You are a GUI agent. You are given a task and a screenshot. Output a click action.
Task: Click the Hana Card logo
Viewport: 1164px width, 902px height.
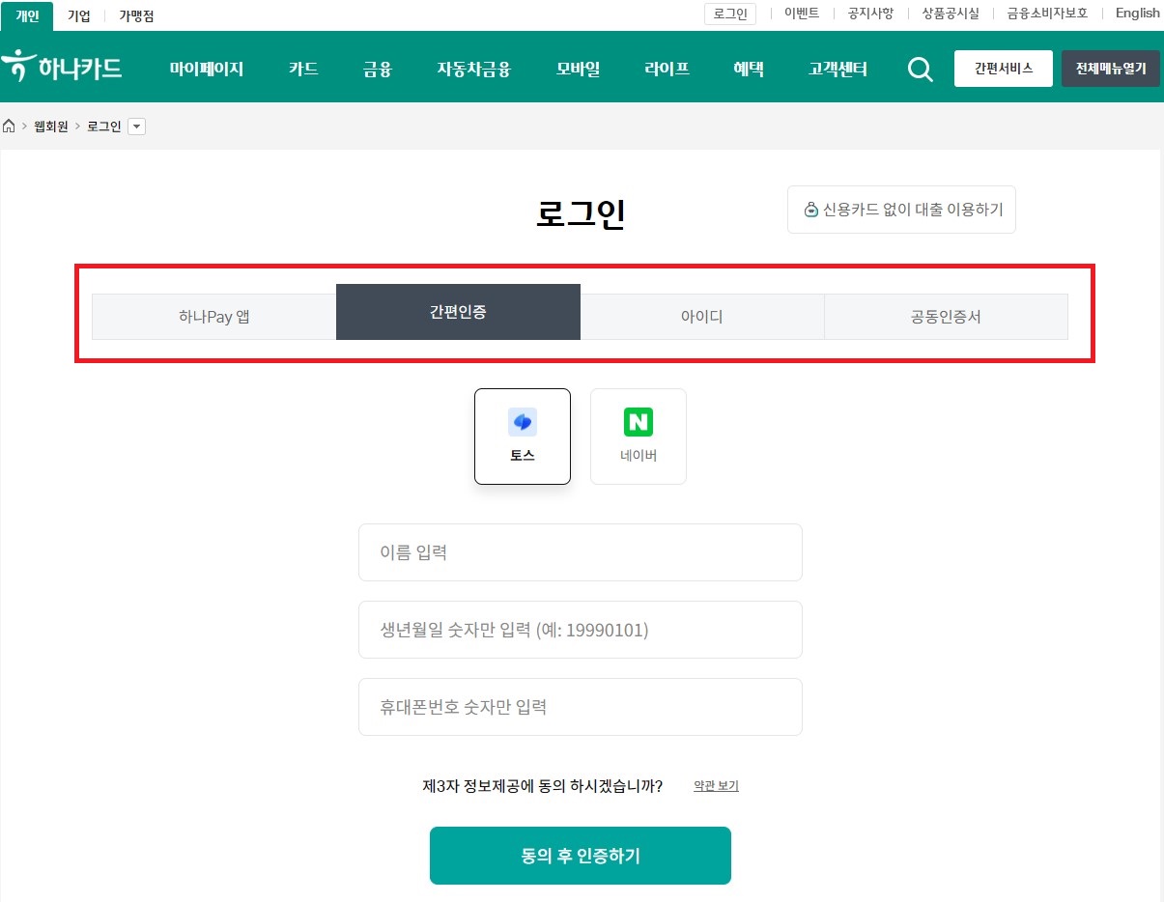coord(64,68)
